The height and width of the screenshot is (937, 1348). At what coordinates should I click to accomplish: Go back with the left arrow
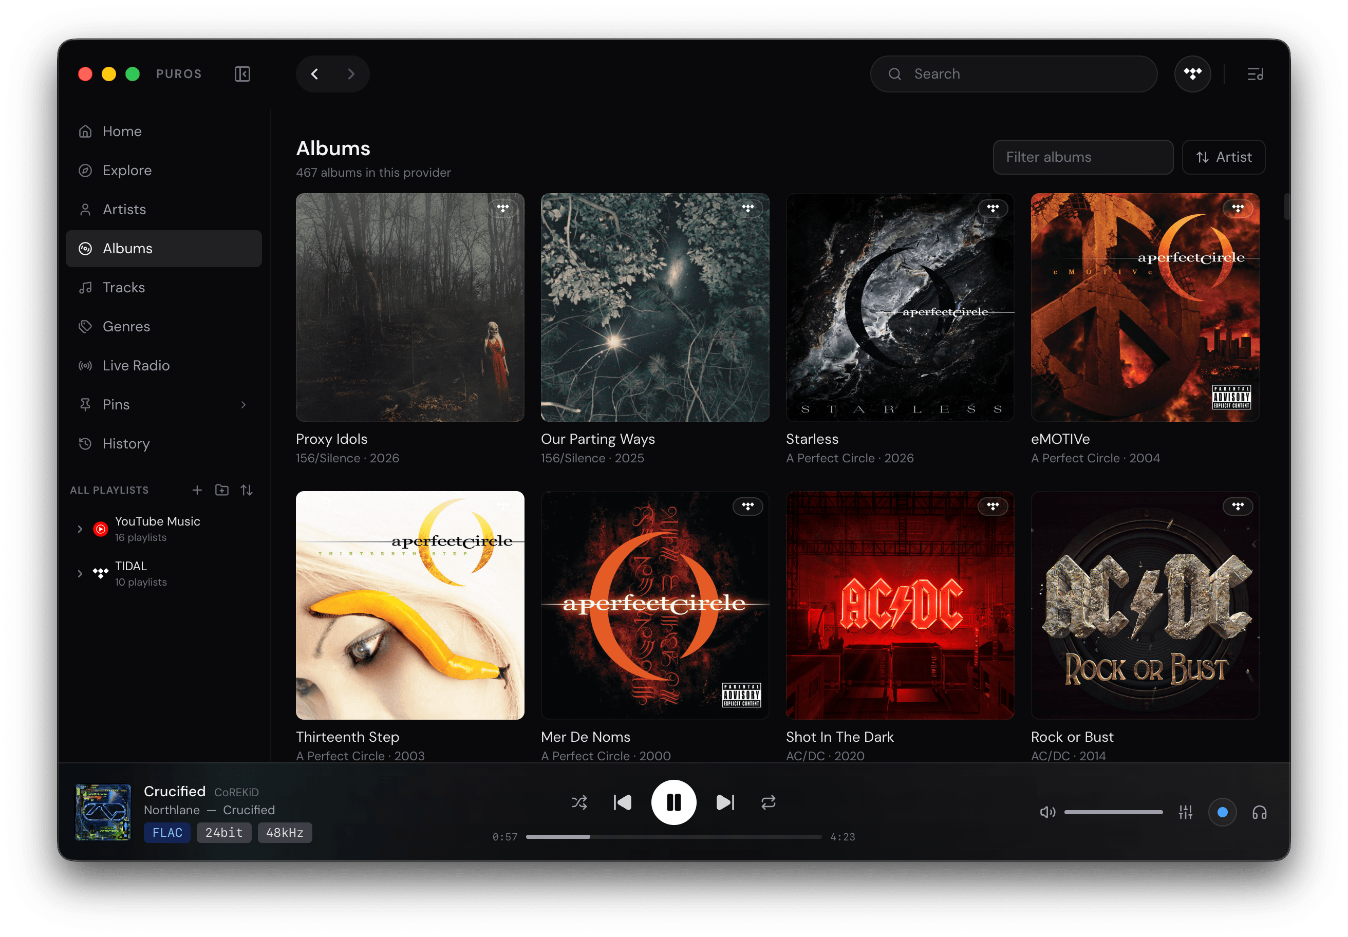315,74
